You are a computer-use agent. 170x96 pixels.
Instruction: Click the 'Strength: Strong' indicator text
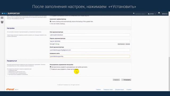tap(54, 44)
